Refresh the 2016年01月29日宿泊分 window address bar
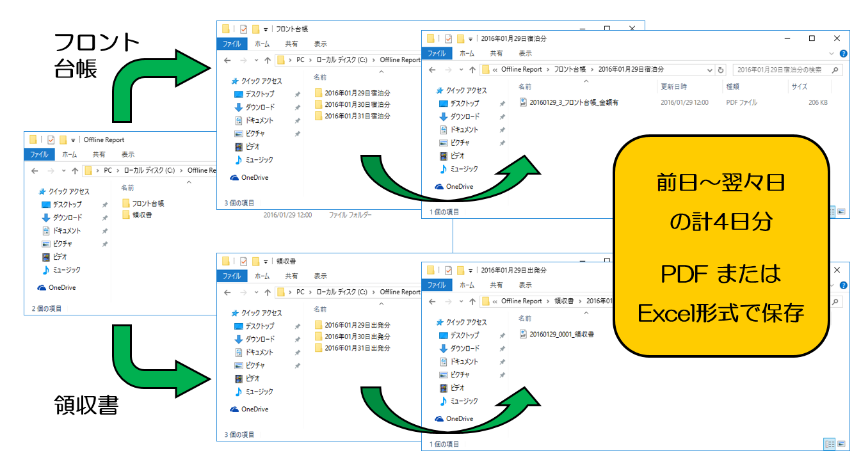The image size is (861, 469). (721, 70)
